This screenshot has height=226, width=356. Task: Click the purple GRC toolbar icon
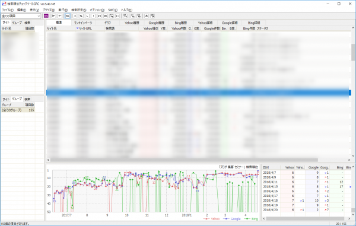46,16
